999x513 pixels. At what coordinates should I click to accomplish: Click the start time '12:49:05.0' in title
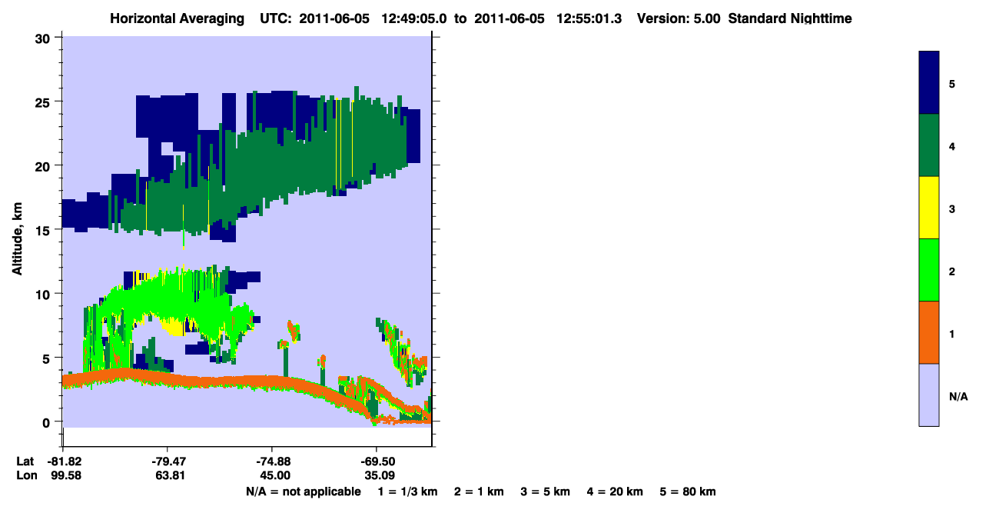pos(415,18)
